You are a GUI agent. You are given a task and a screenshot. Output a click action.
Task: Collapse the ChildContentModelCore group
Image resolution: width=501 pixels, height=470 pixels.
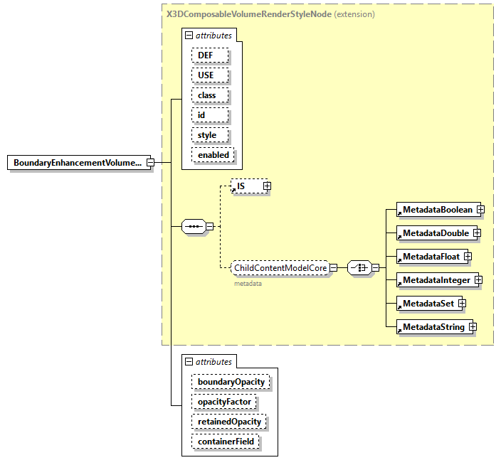coord(333,268)
